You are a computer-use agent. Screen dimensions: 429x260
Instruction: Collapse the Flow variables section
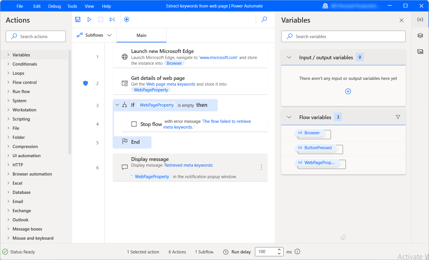point(289,117)
